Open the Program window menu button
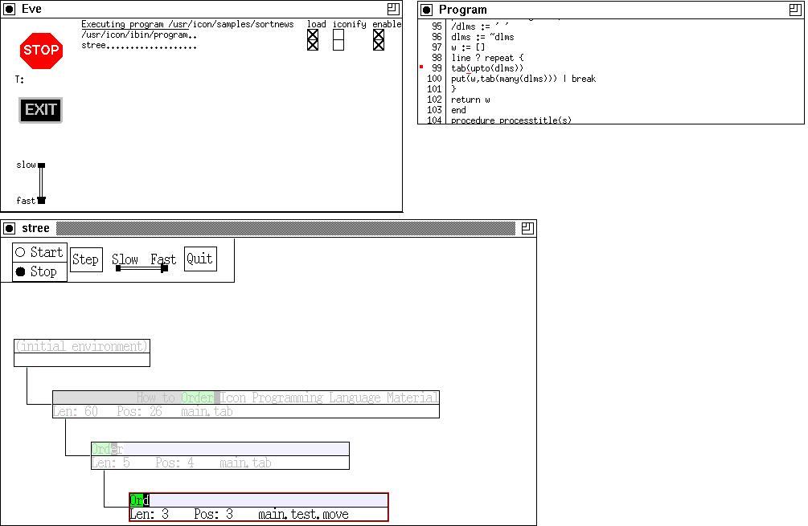The height and width of the screenshot is (526, 808). pos(427,10)
